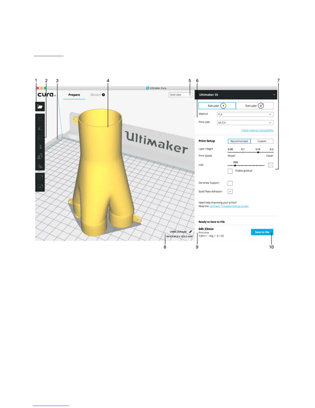
Task: Switch to the Prepare tab
Action: 74,95
